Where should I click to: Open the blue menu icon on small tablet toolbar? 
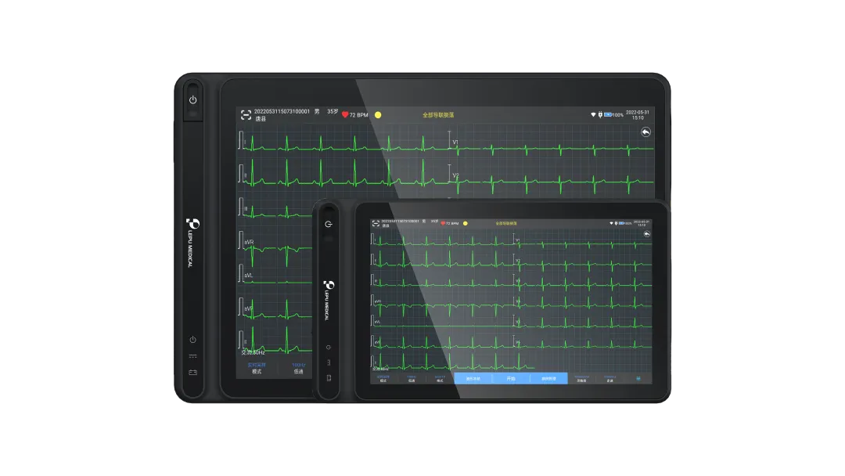[638, 378]
